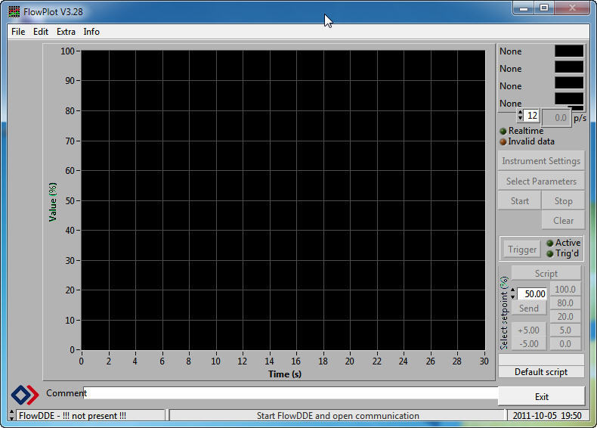Decrease setpoint with -5.00 button

529,344
